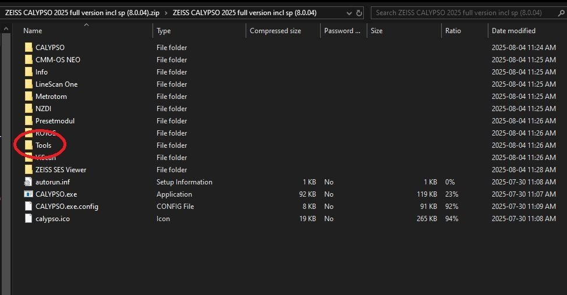Click the CALYPSO.exe.config file icon
The width and height of the screenshot is (567, 295).
(x=29, y=207)
